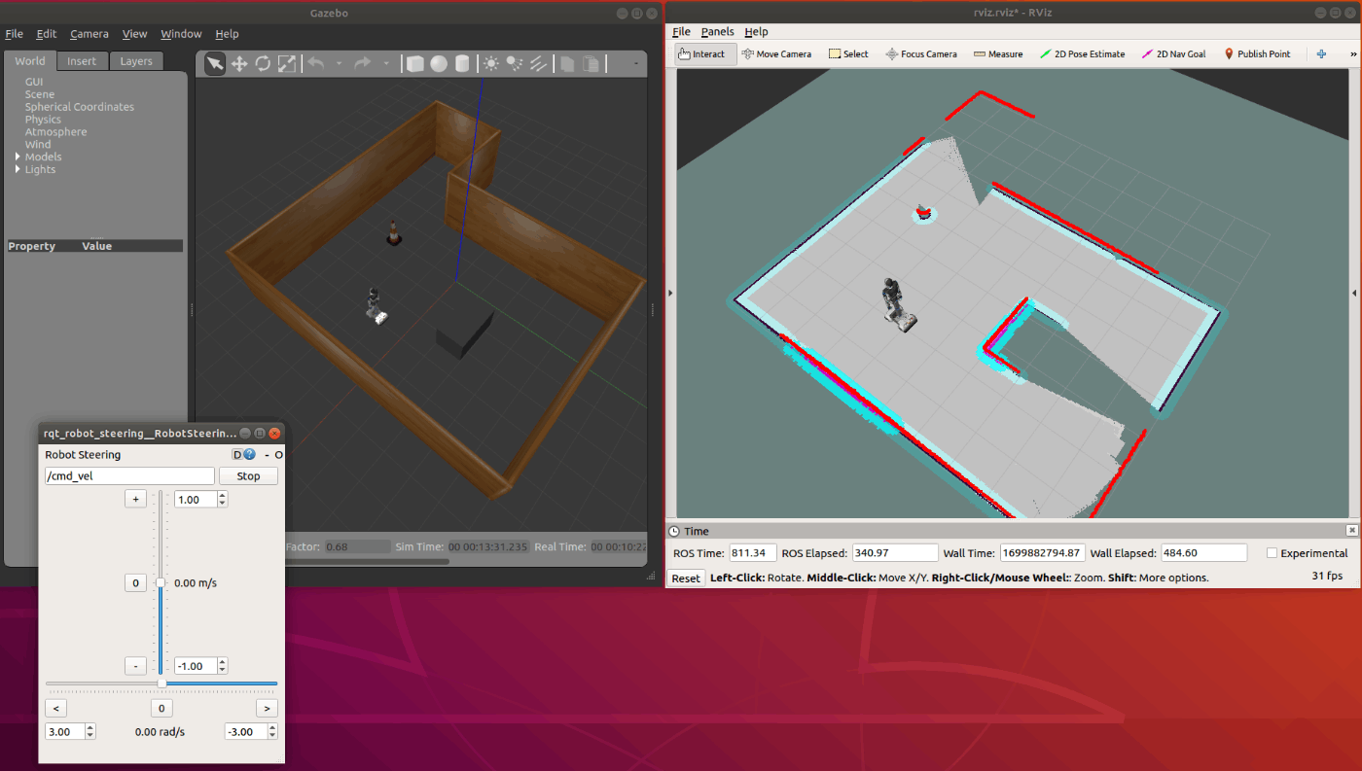
Task: Choose the 2D Pose Estimate tool
Action: (1082, 54)
